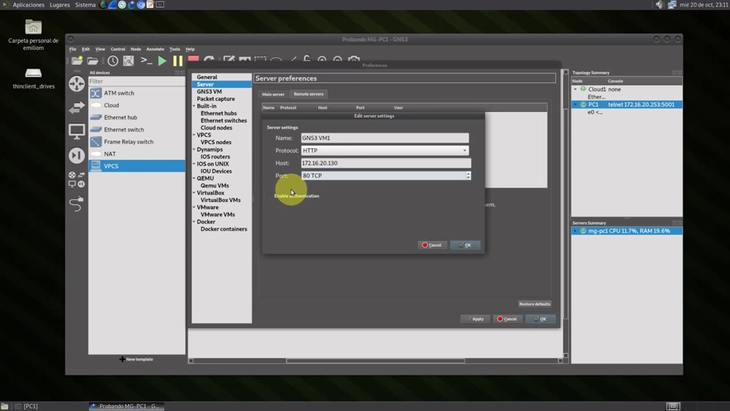The width and height of the screenshot is (730, 411).
Task: Select Cloud device in list
Action: pos(137,105)
